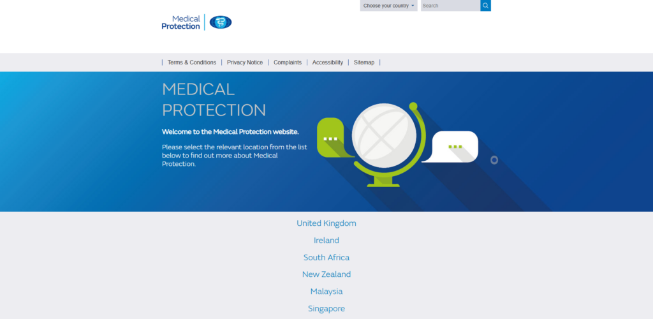Click the MEDICAL PROTECTION banner heading

click(214, 100)
